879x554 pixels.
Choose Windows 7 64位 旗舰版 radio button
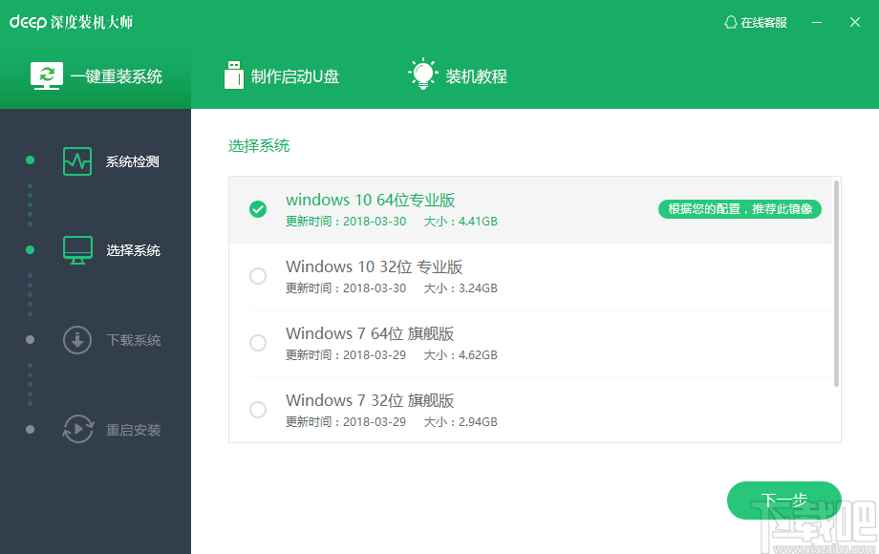257,342
